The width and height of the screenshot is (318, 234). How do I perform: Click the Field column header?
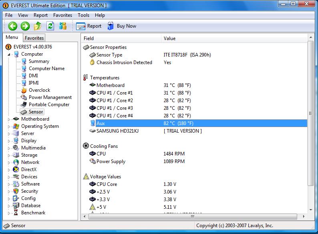(121, 38)
